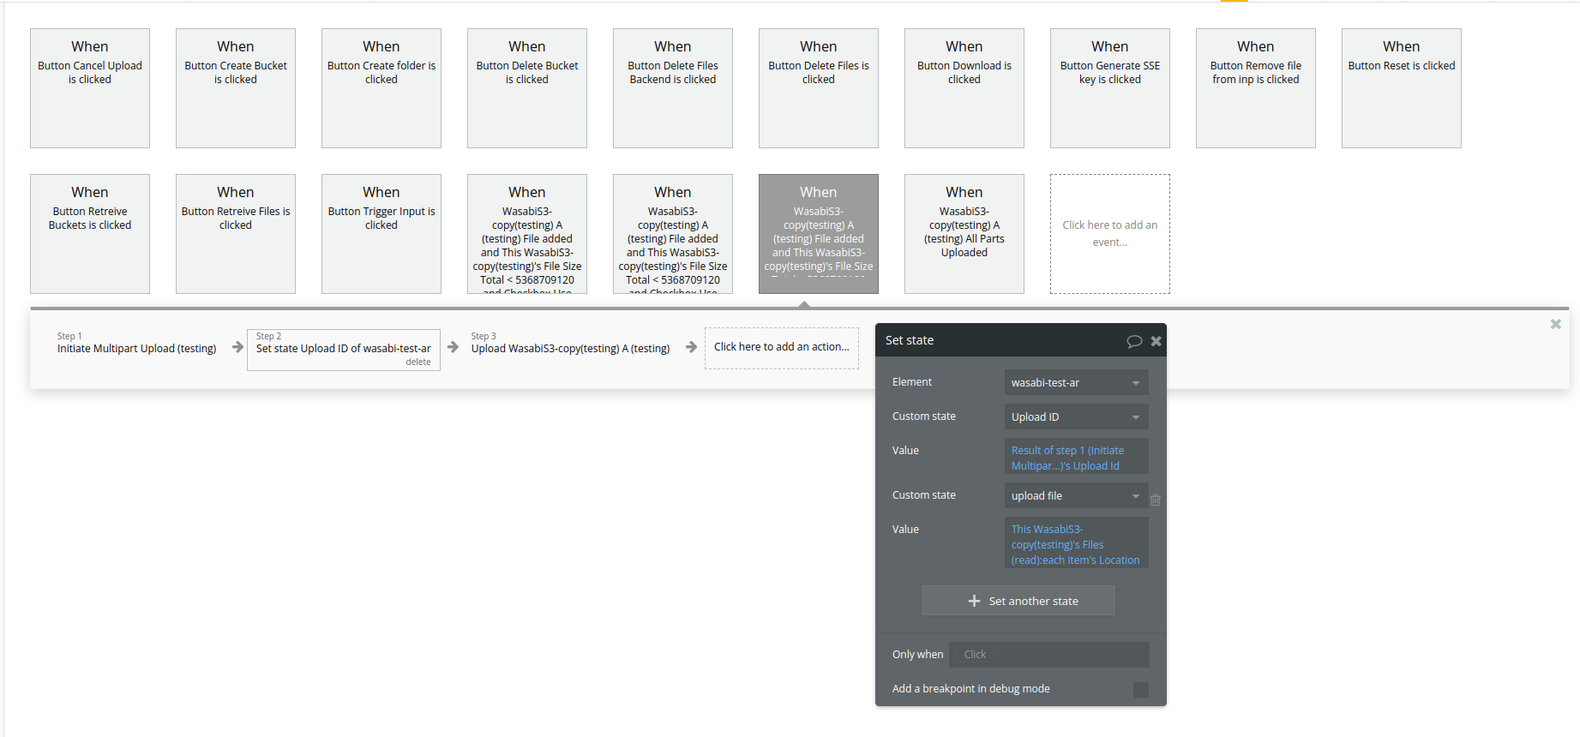The width and height of the screenshot is (1580, 737).
Task: Close the workflow actions strip
Action: point(1555,324)
